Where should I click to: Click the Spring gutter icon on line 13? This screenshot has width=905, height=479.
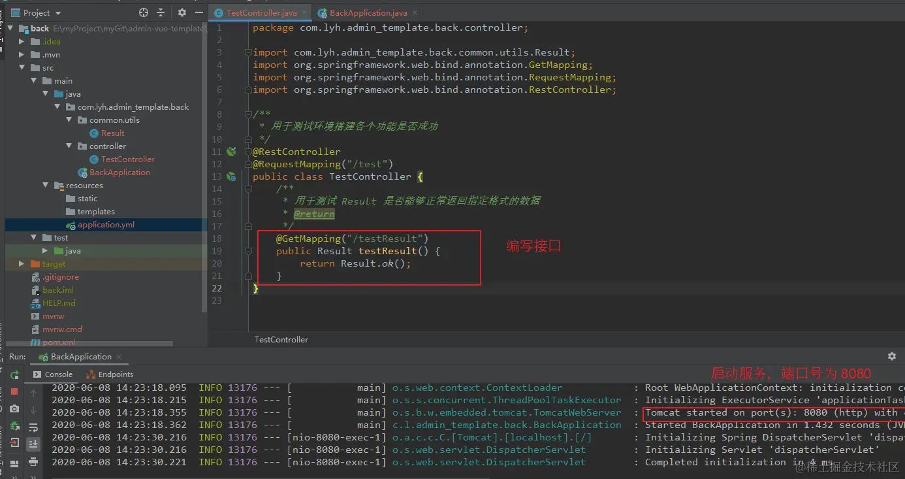(x=231, y=176)
